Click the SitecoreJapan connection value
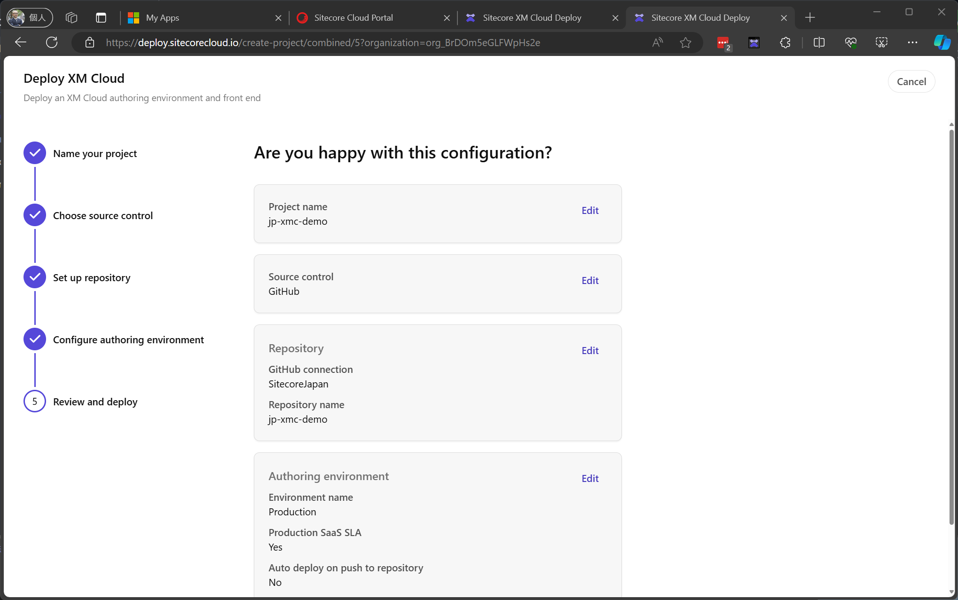Viewport: 958px width, 600px height. click(298, 384)
